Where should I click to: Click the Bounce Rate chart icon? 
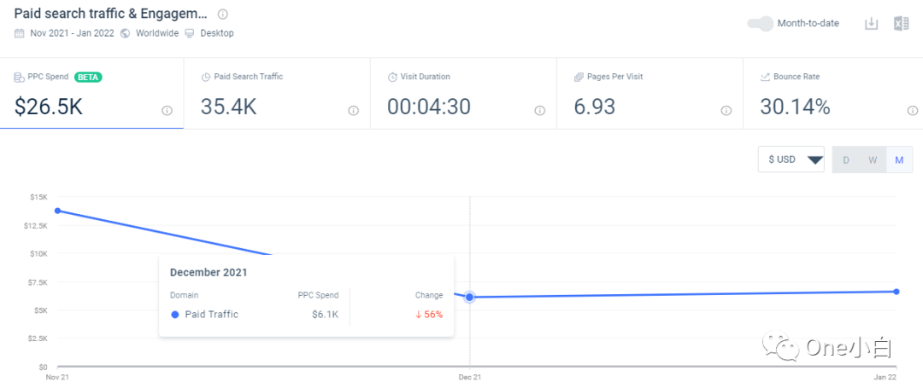(765, 77)
